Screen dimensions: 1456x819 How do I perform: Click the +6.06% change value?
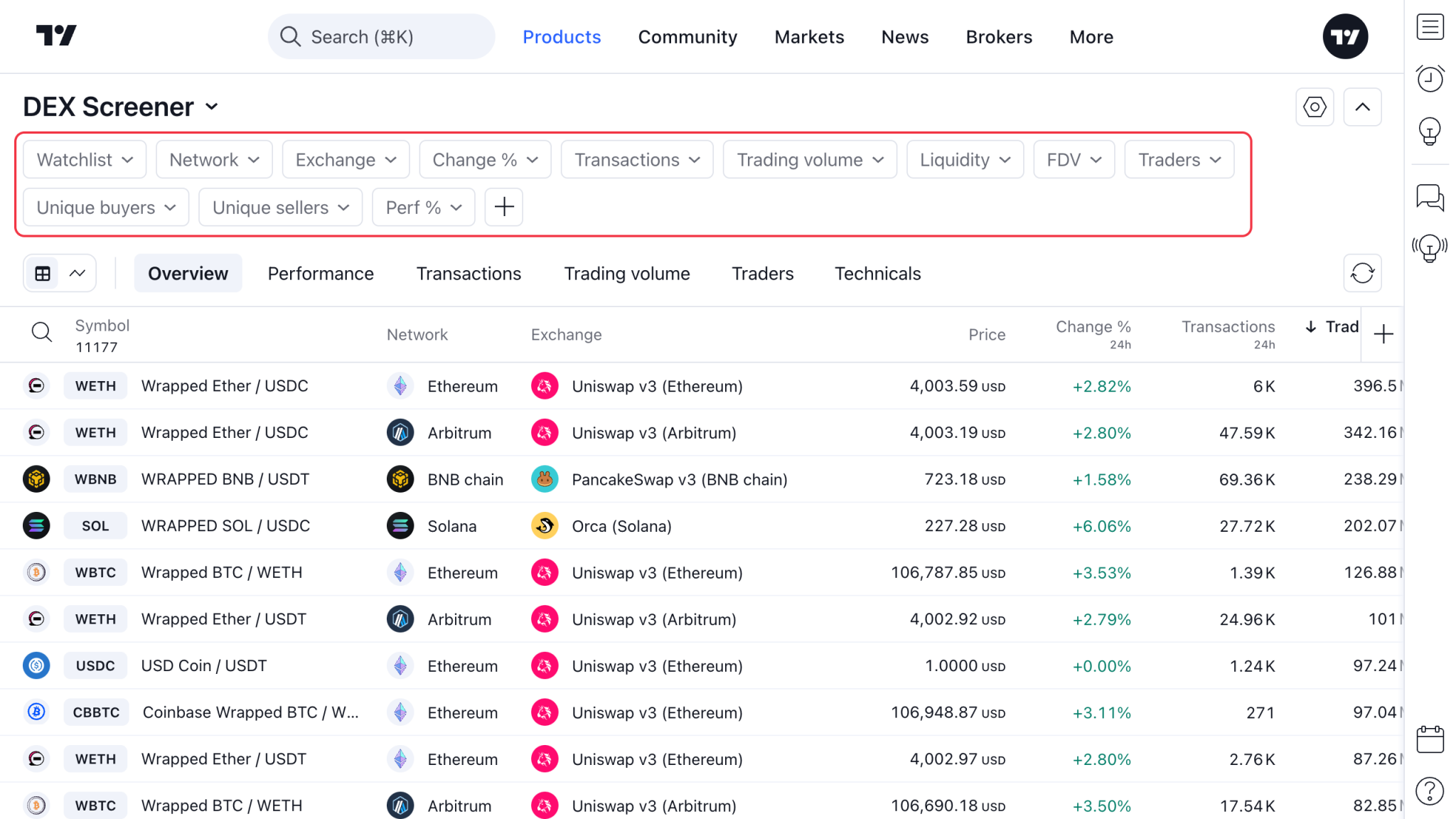coord(1101,526)
